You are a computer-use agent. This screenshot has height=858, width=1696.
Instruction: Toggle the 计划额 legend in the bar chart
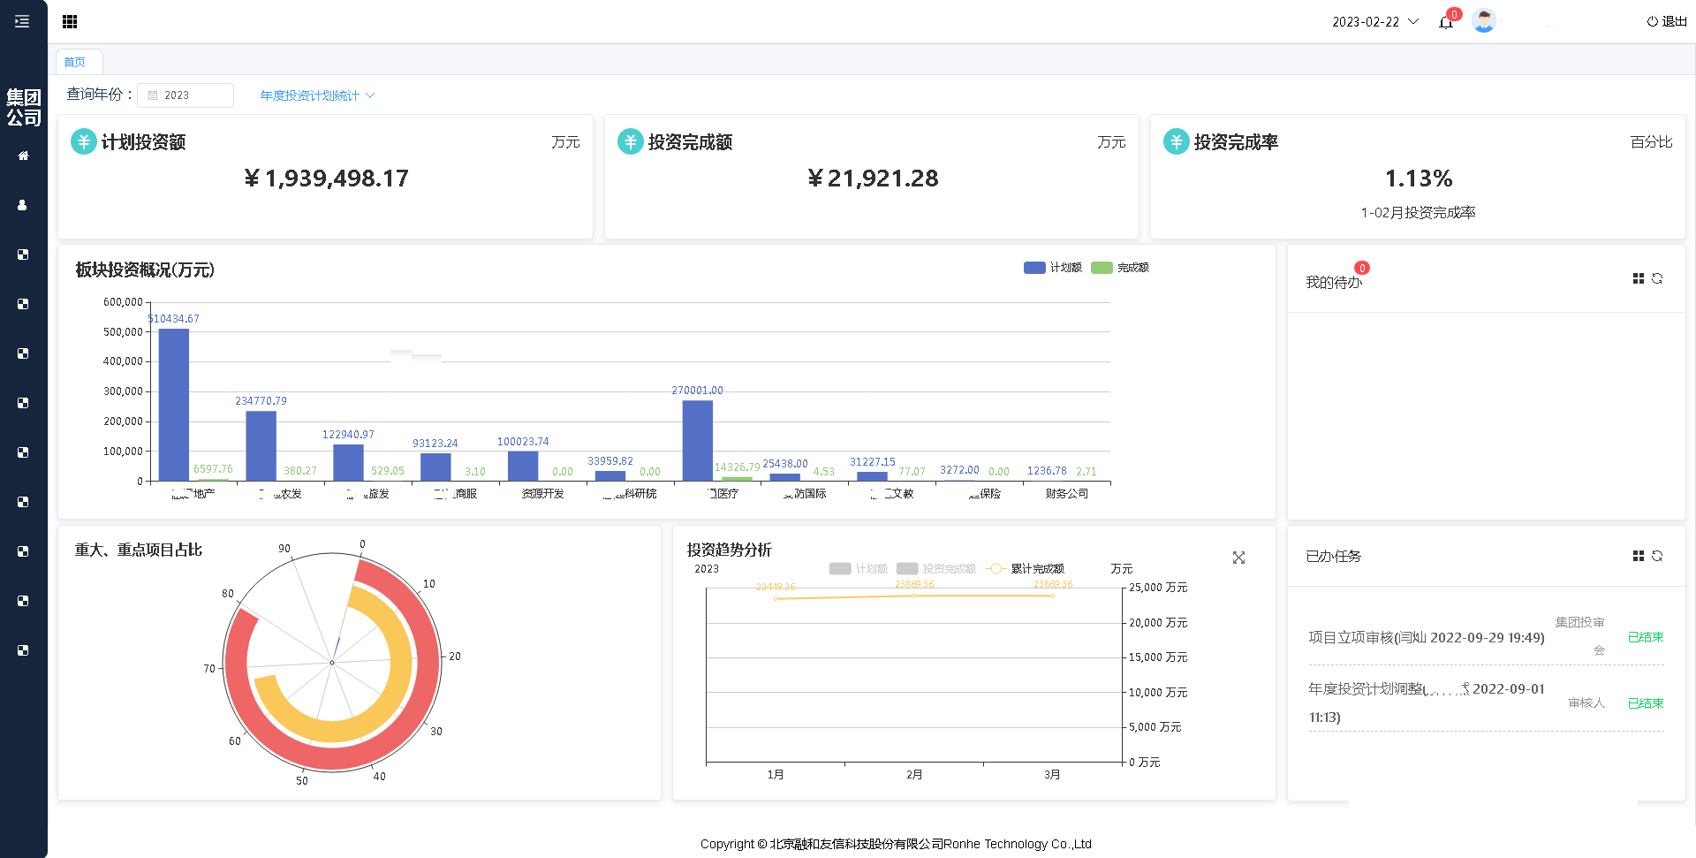pyautogui.click(x=1065, y=268)
